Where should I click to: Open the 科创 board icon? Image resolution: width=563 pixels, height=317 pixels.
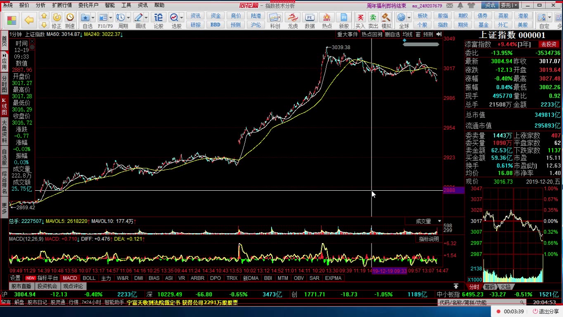[x=275, y=20]
